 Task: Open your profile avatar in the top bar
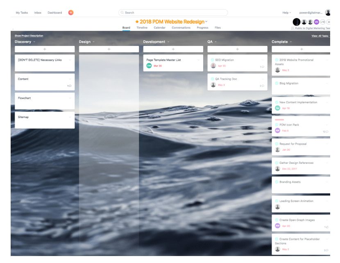(x=327, y=12)
